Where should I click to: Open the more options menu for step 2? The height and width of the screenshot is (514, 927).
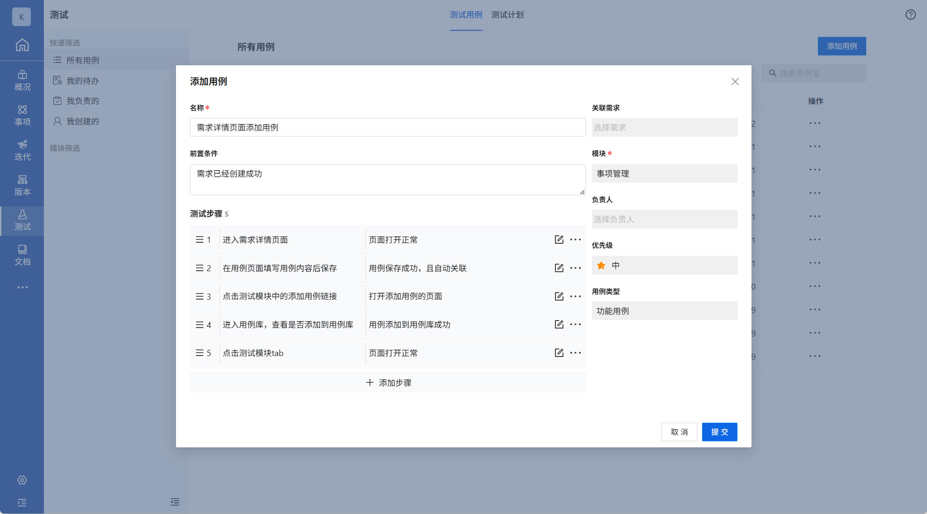pos(576,268)
